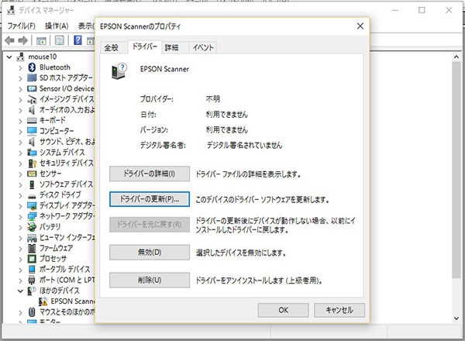Click the Device Manager scrollbar down arrow
This screenshot has width=465, height=341.
456,319
